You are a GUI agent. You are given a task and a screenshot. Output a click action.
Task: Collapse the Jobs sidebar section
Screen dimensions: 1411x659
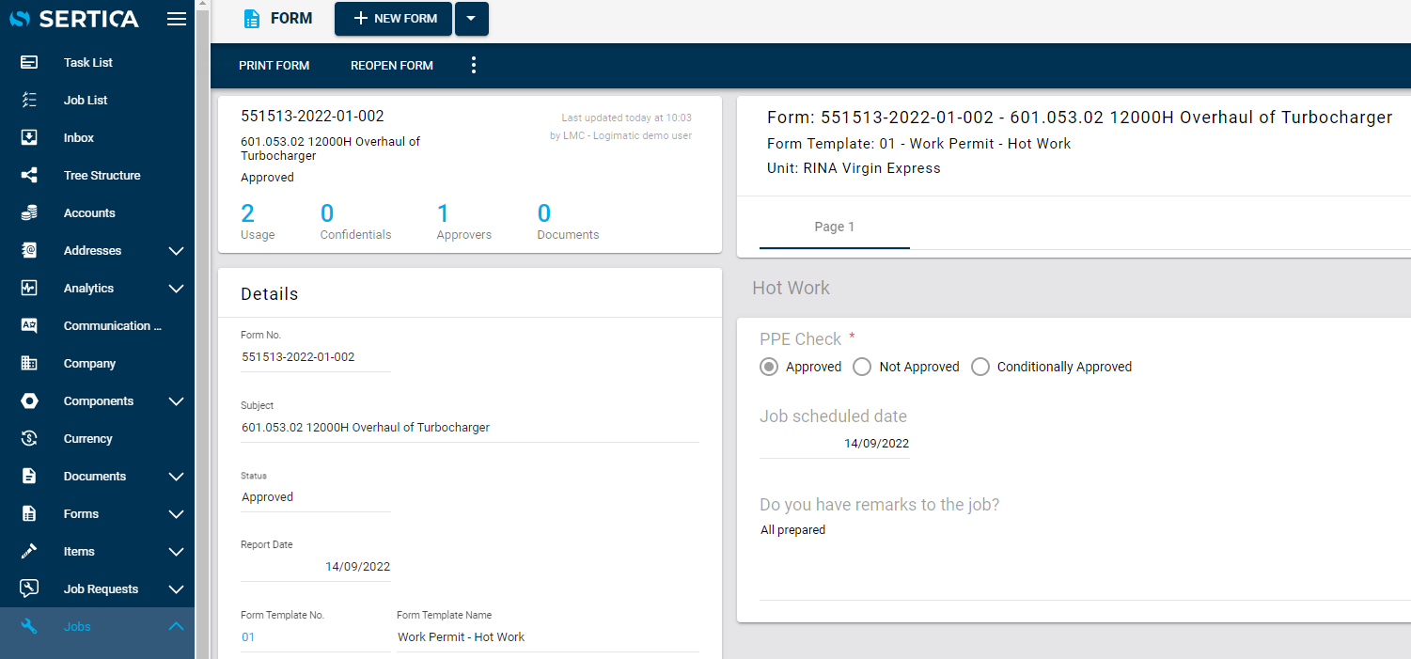point(176,626)
